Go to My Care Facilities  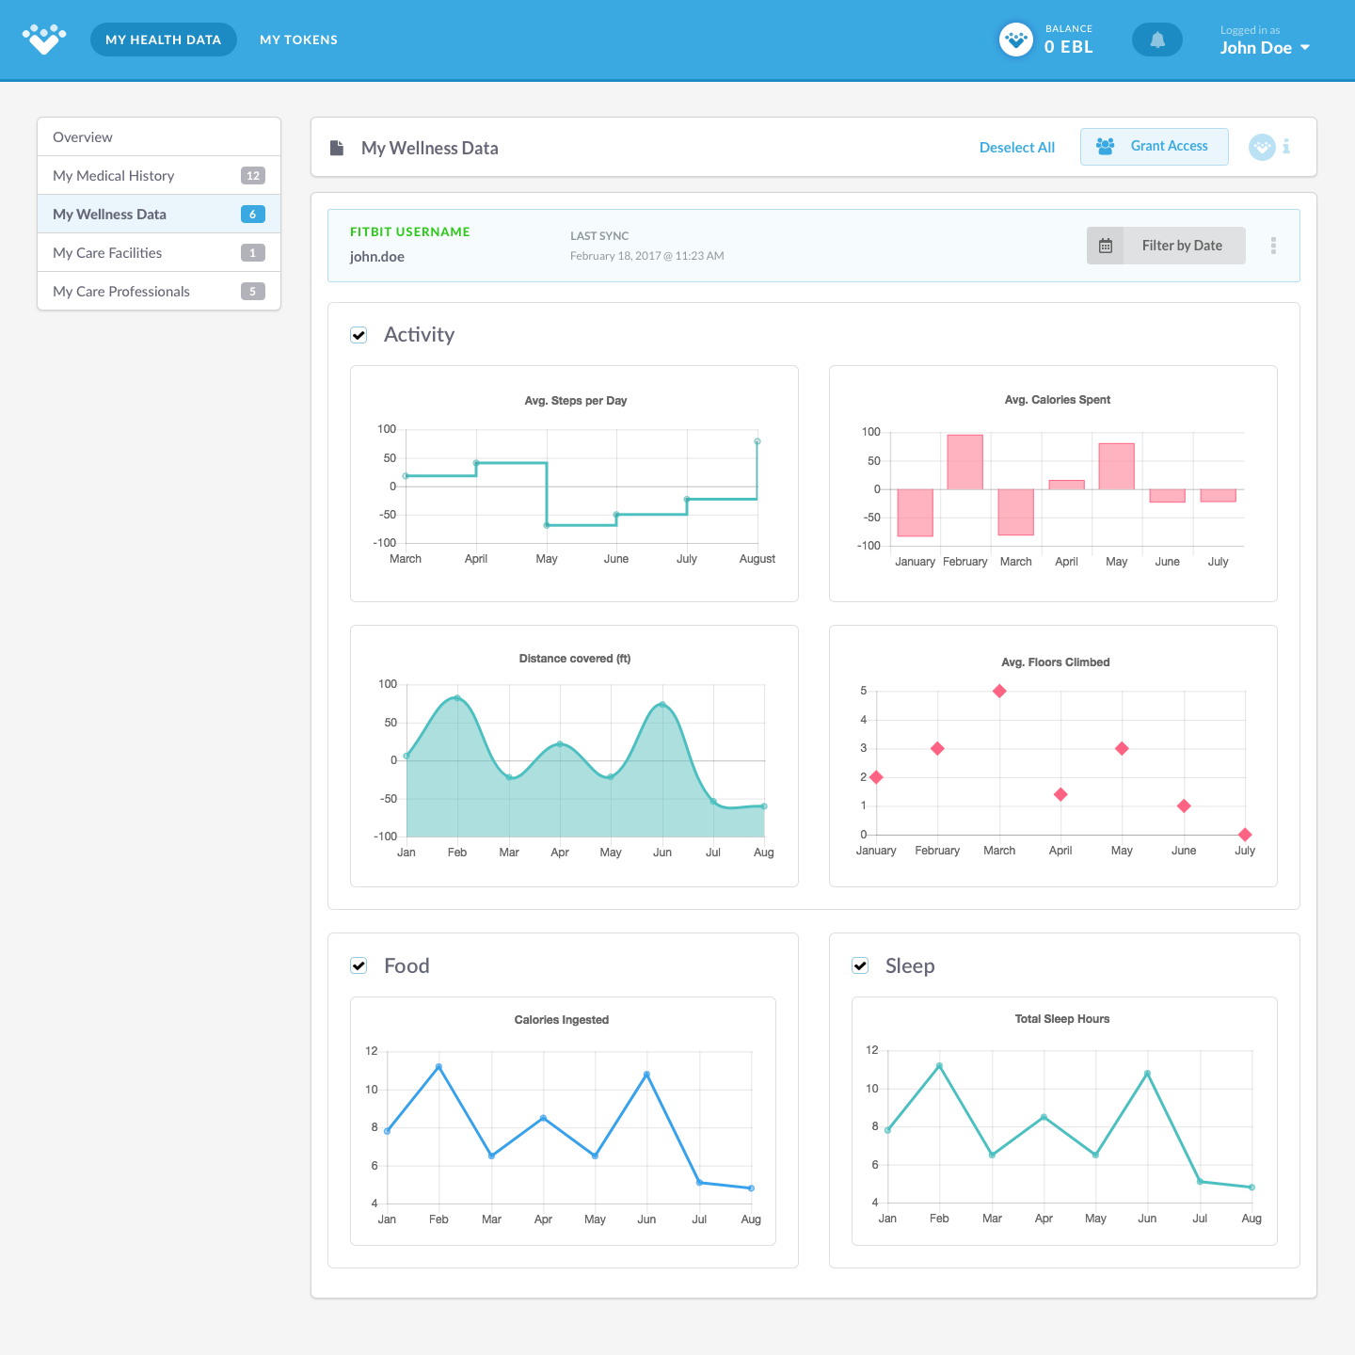[x=159, y=253]
